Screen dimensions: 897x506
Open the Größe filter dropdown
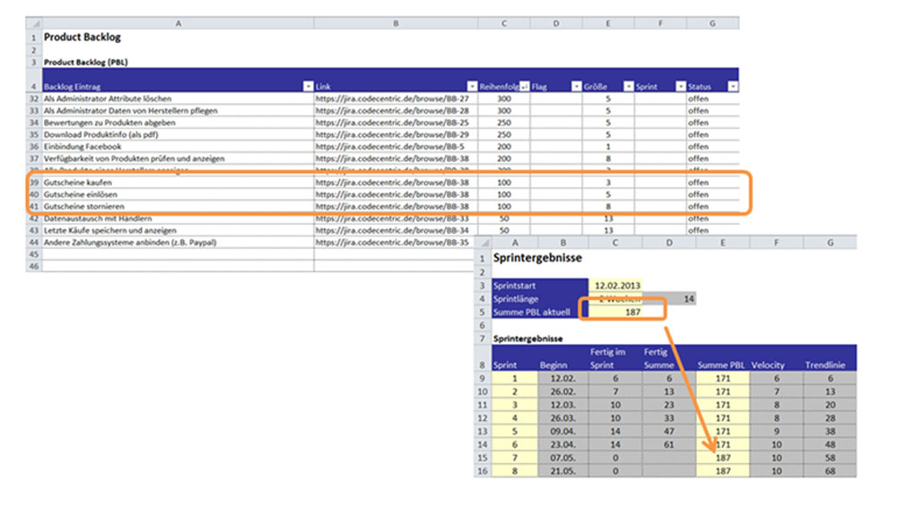tap(628, 87)
